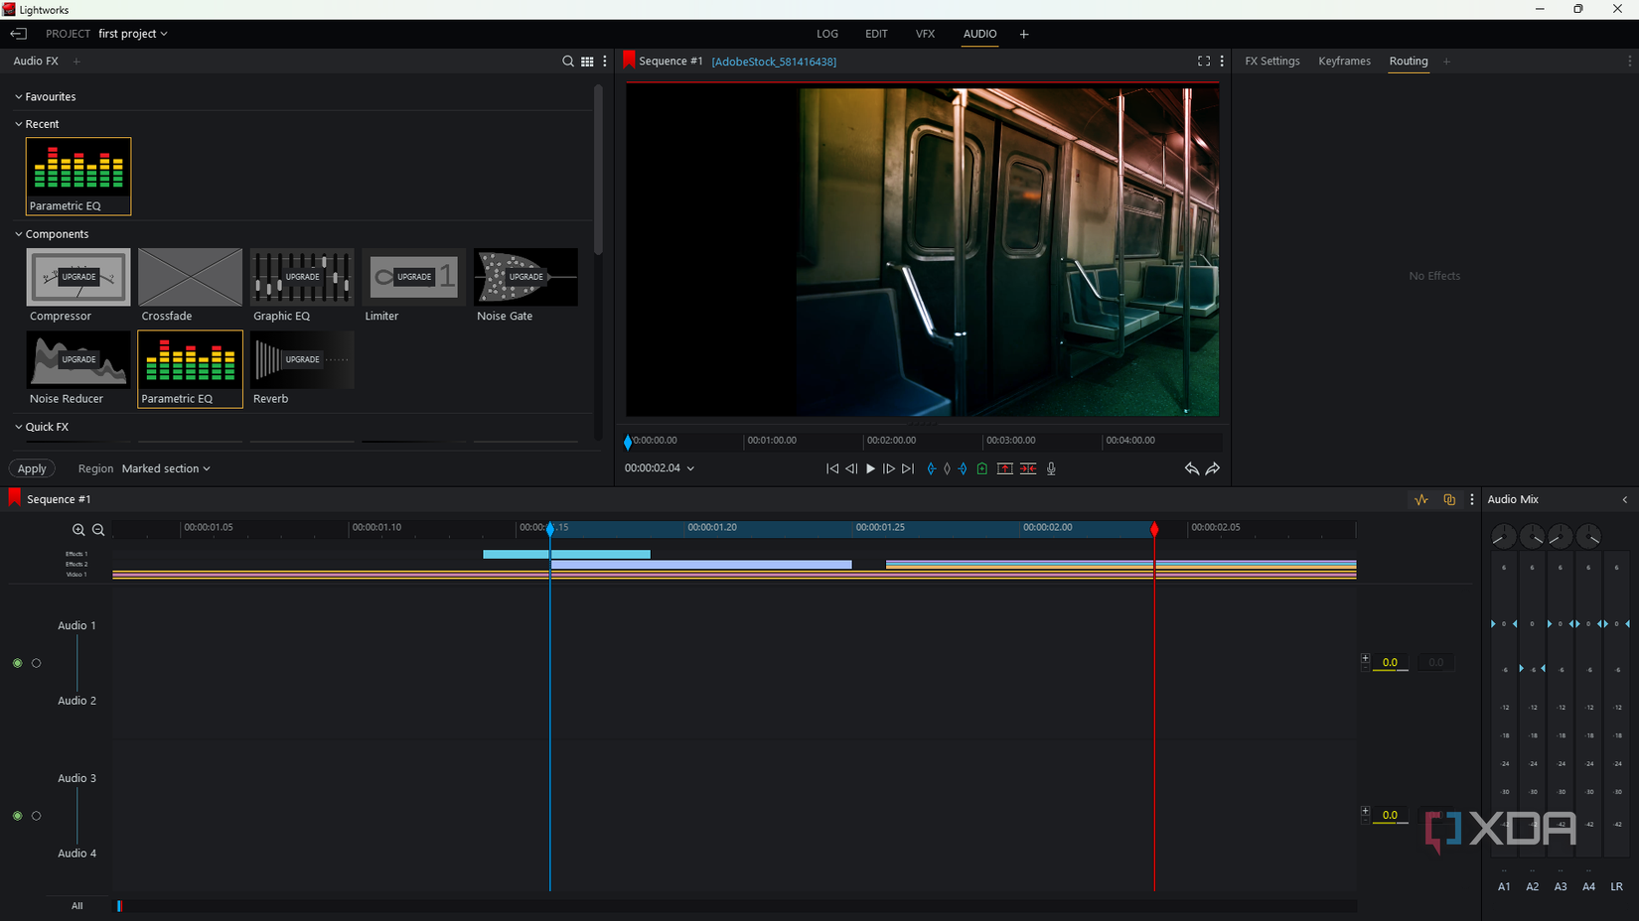1639x921 pixels.
Task: Switch Audio FX to grid view
Action: (587, 62)
